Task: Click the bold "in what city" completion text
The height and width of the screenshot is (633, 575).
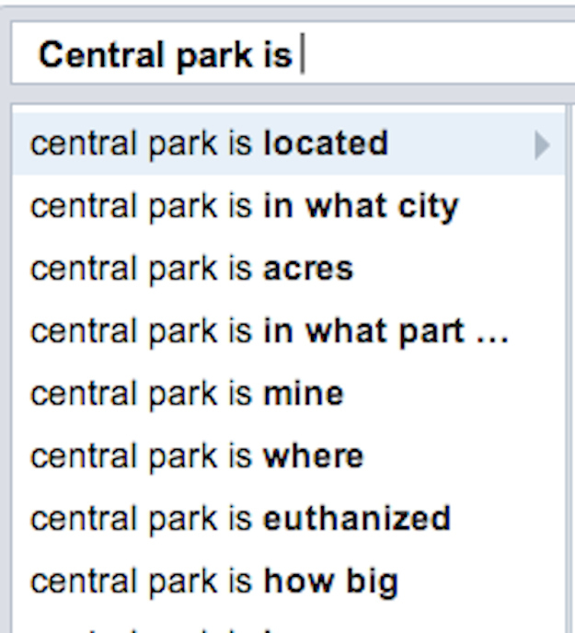Action: coord(361,206)
